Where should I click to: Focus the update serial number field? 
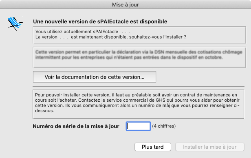point(138,126)
